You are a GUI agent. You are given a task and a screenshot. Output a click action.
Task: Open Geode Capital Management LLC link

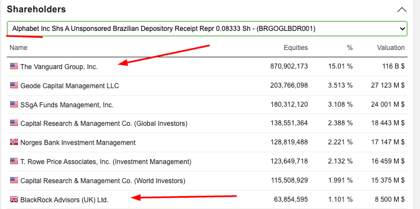click(70, 85)
